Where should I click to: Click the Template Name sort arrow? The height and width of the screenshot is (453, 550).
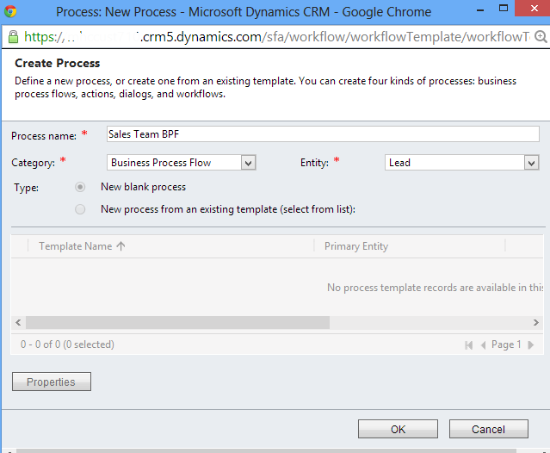click(x=121, y=246)
